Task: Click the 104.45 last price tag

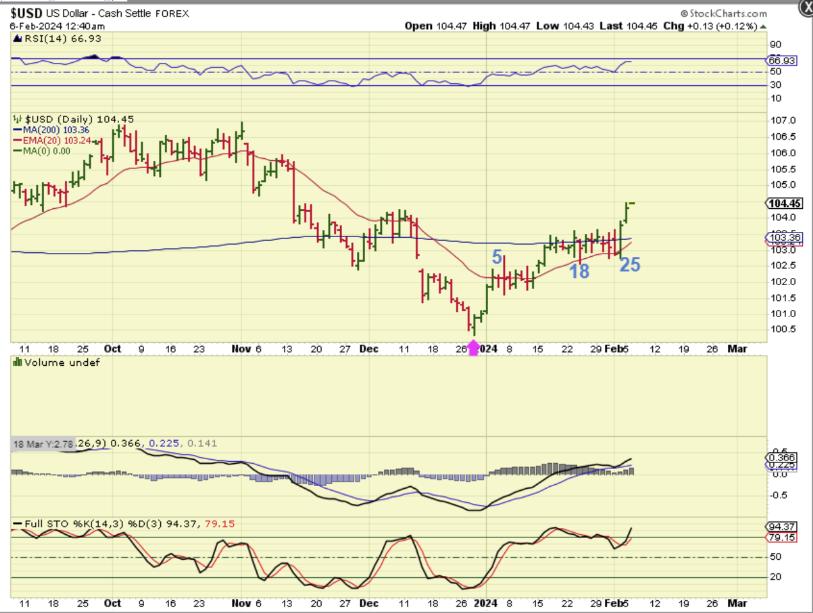Action: (784, 203)
